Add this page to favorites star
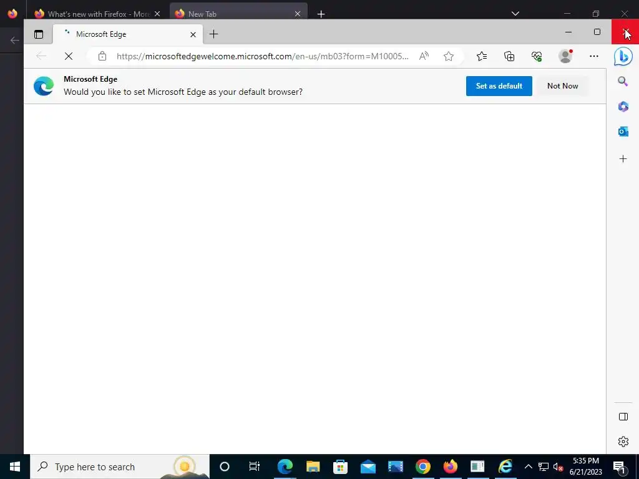The image size is (639, 479). point(449,56)
